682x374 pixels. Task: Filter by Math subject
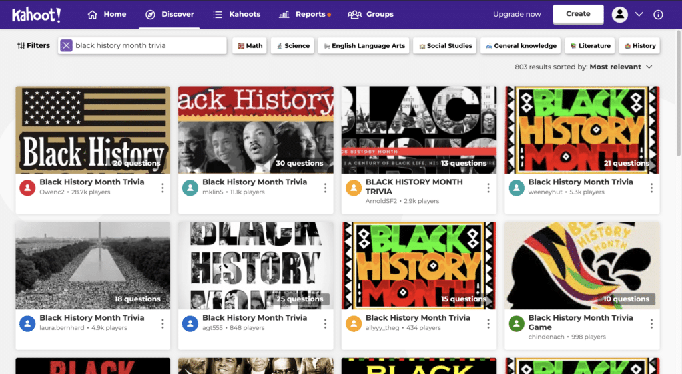250,46
